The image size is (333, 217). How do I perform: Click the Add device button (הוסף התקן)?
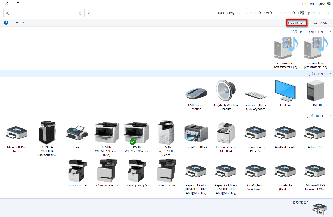point(321,23)
